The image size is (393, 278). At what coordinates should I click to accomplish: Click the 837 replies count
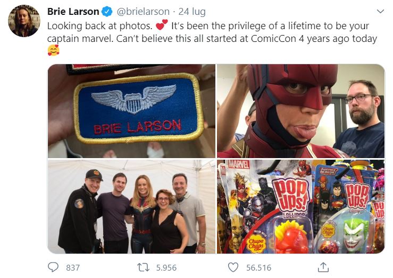point(73,268)
